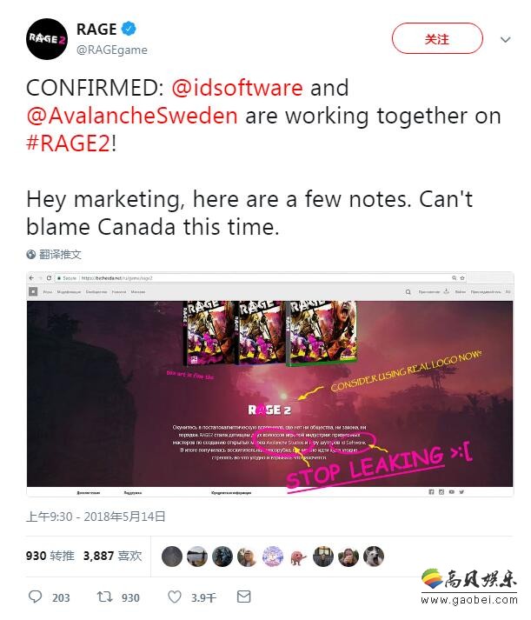
Task: Click the 关注 follow button
Action: (437, 38)
